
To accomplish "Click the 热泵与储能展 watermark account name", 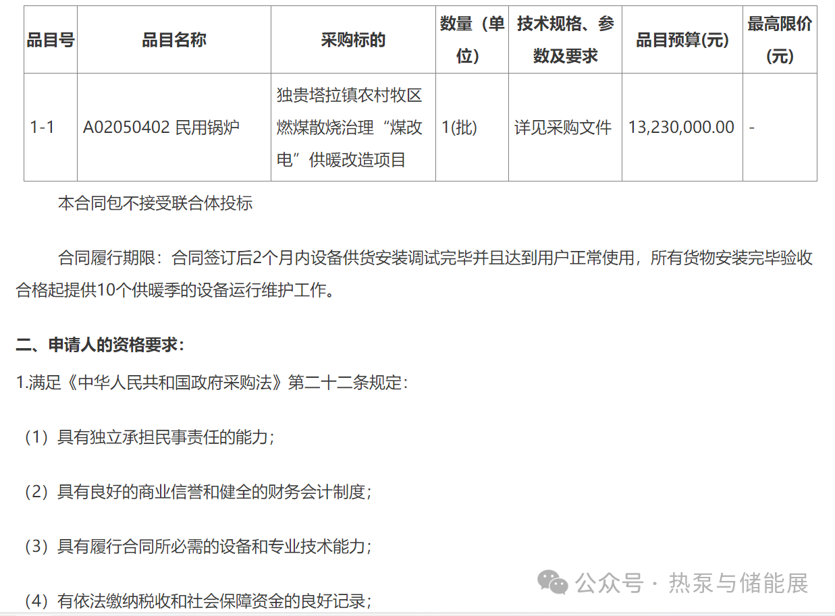I will [738, 583].
